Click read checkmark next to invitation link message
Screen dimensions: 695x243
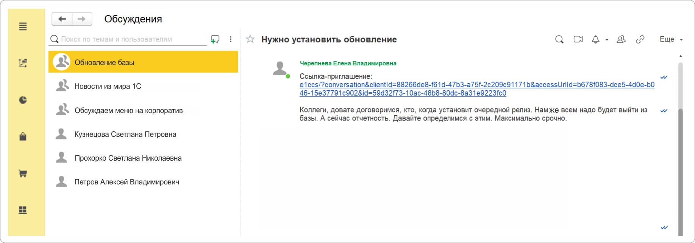point(664,77)
